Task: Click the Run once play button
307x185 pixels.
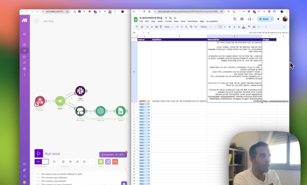Action: pyautogui.click(x=39, y=153)
